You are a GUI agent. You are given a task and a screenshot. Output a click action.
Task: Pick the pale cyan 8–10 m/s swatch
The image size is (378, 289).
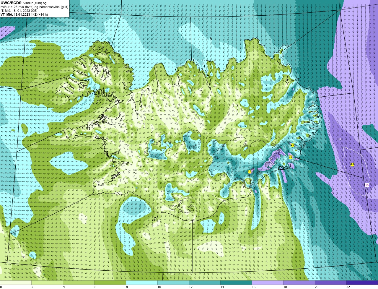click(x=142, y=282)
